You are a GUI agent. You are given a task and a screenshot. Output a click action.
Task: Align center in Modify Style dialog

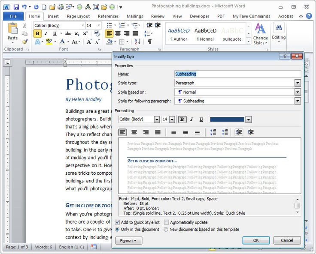coord(134,132)
